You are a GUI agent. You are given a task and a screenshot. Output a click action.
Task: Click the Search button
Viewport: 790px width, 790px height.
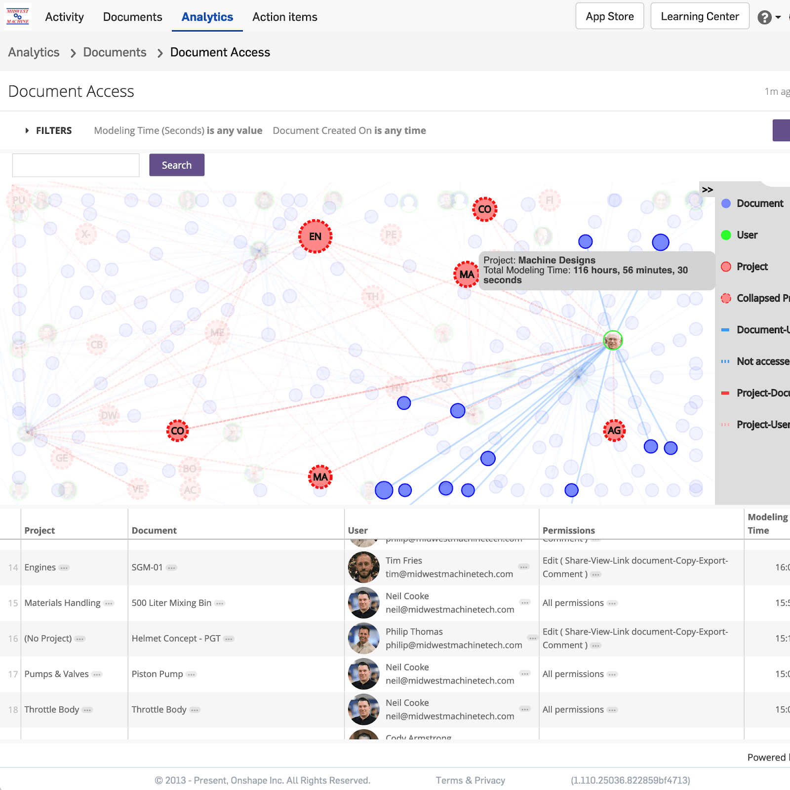pos(177,165)
